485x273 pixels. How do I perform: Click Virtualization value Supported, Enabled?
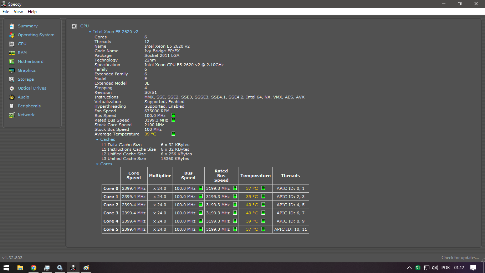(164, 102)
